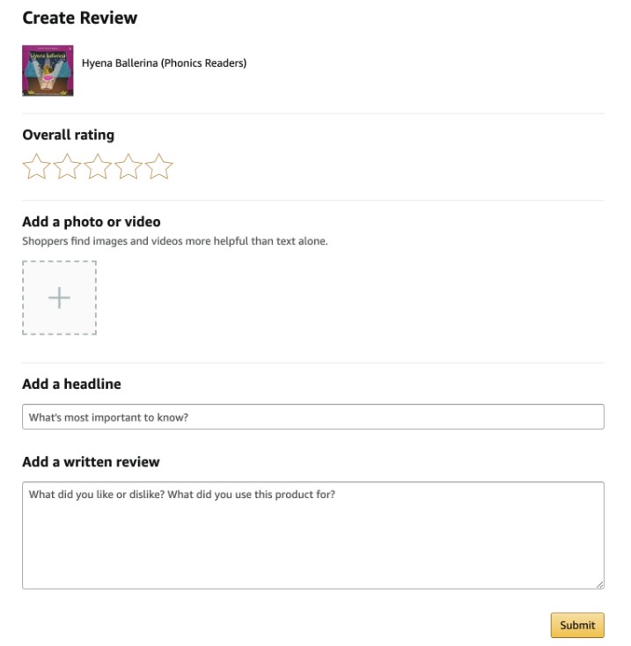The width and height of the screenshot is (631, 646).
Task: Open the Hyena Ballerina cover thumbnail
Action: (x=48, y=70)
